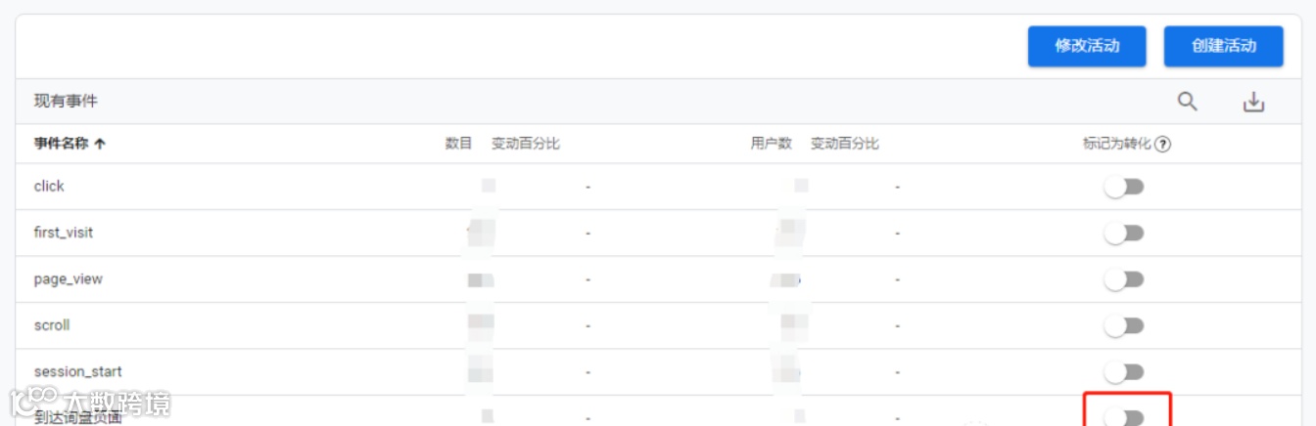Toggle conversion marking for click event

[x=1124, y=187]
